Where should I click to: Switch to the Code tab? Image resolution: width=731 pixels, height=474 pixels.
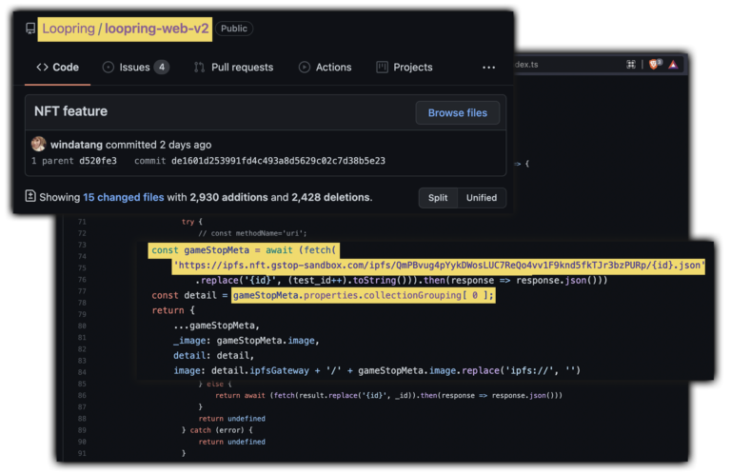(x=57, y=68)
